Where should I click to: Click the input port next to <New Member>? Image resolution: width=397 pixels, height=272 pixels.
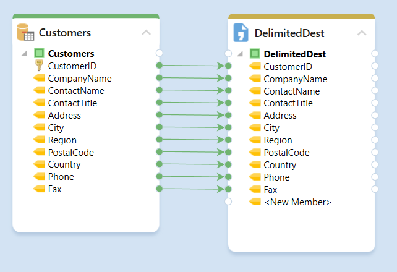click(x=228, y=202)
